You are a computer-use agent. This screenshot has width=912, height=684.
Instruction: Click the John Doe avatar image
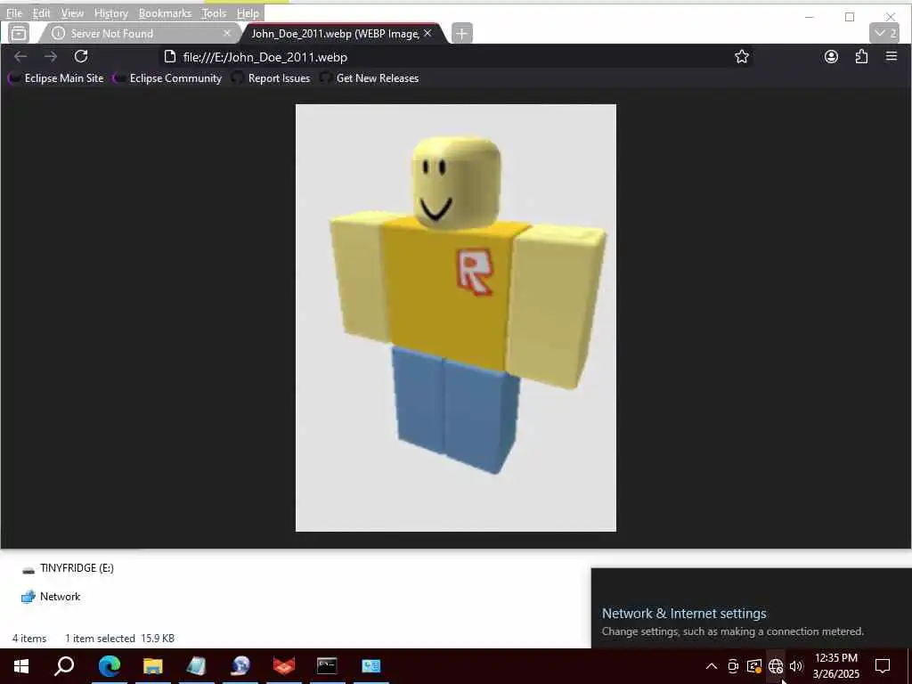point(455,318)
